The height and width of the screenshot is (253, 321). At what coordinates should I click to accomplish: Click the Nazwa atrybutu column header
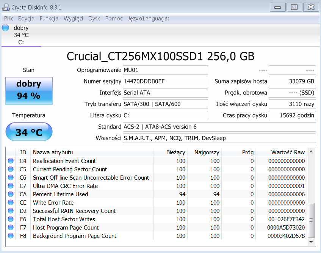click(92, 152)
